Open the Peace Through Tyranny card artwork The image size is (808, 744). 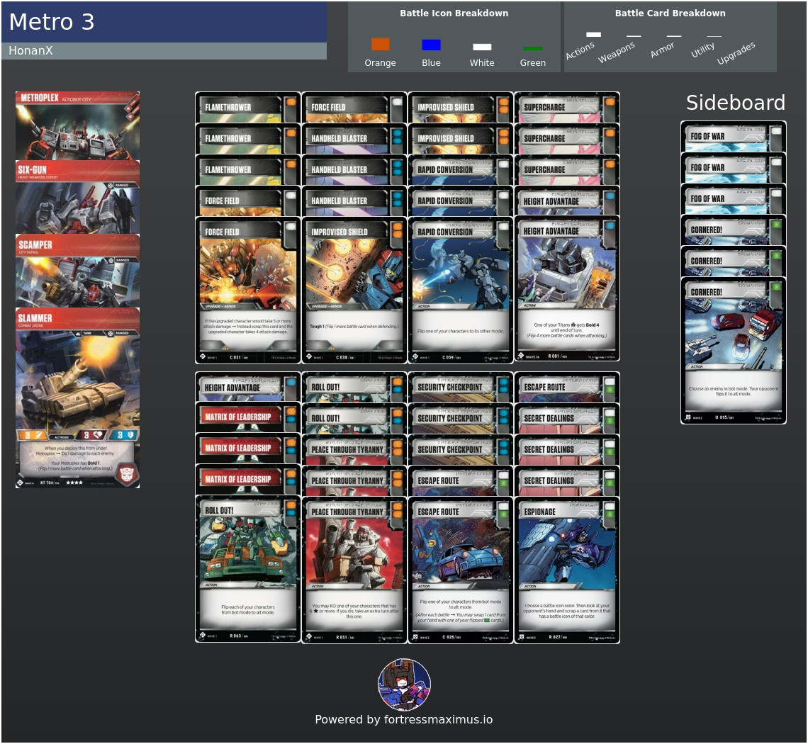pyautogui.click(x=354, y=551)
